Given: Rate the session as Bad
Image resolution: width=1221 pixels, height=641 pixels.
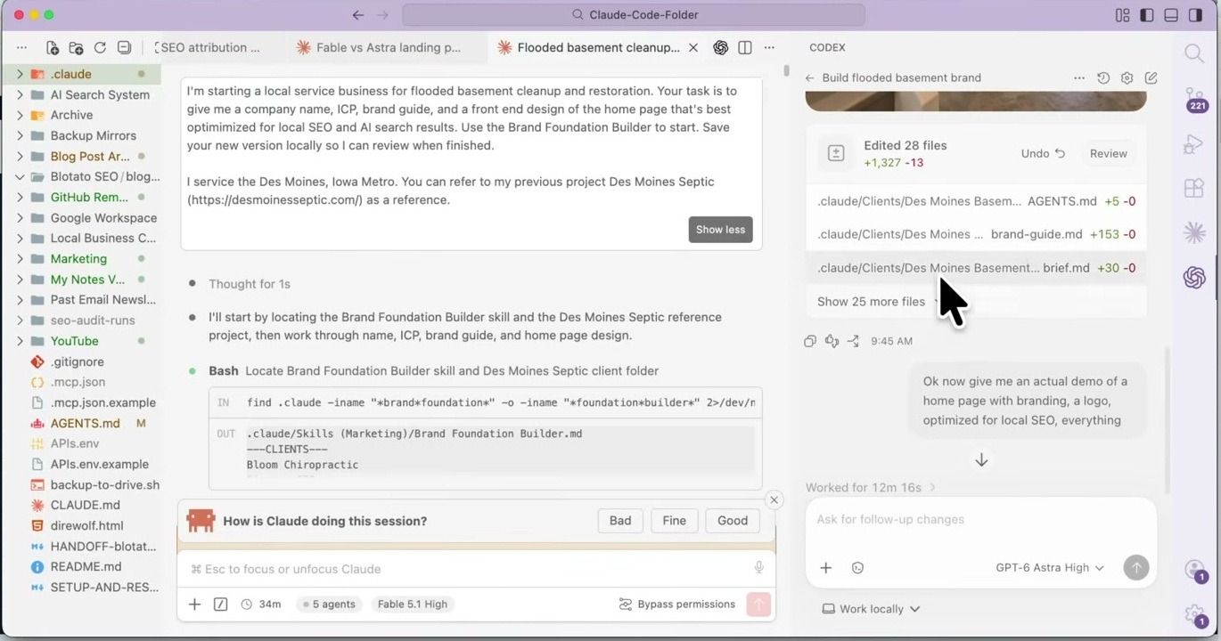Looking at the screenshot, I should click(x=620, y=521).
